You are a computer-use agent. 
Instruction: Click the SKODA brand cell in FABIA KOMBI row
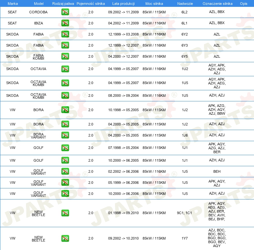coord(12,56)
